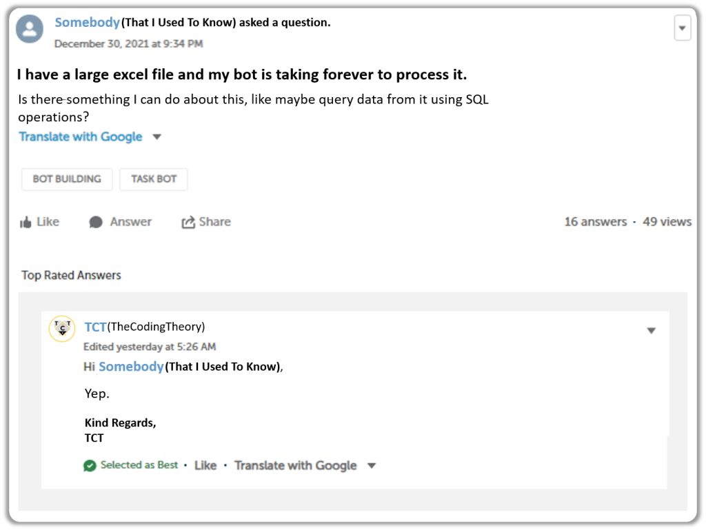Click the Share arrow icon
This screenshot has width=706, height=530.
[188, 222]
